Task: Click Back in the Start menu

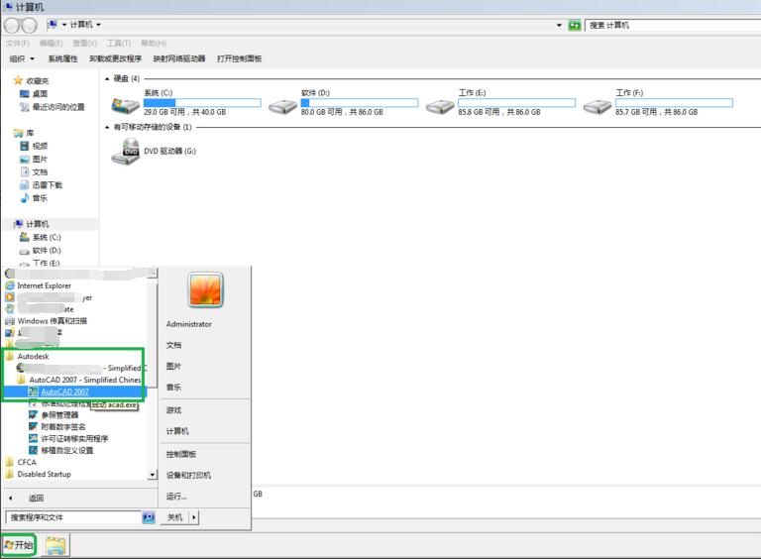Action: (x=27, y=498)
